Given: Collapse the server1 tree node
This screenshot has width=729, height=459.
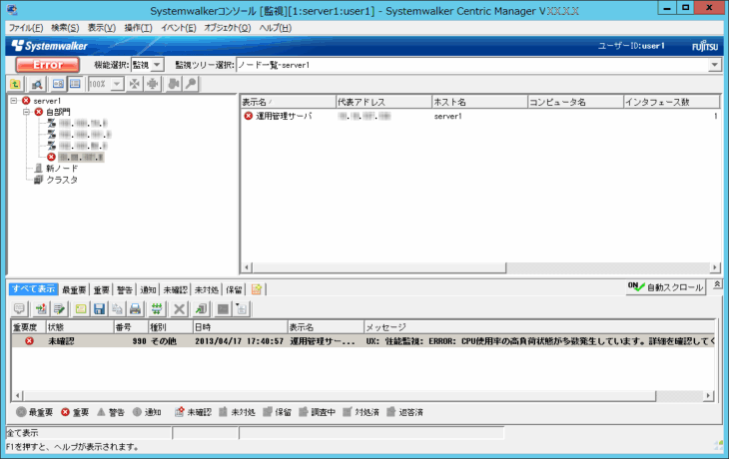Looking at the screenshot, I should point(14,101).
